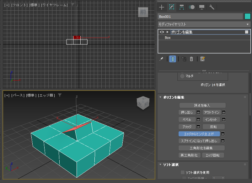252x183 pixels.
Task: Switch to the Hierarchy panel tab
Action: [182, 7]
